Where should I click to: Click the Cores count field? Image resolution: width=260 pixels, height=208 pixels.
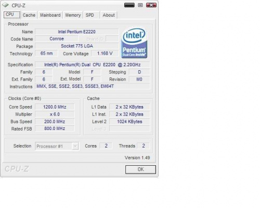click(106, 146)
